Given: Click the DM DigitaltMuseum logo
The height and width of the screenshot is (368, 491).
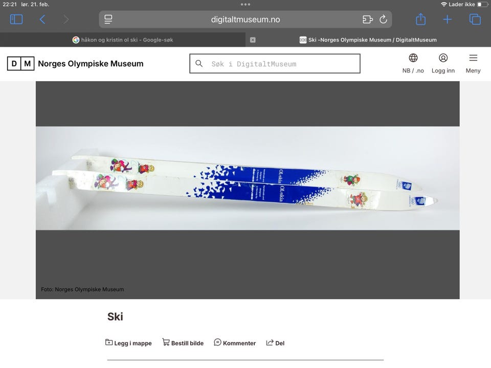Looking at the screenshot, I should [x=20, y=63].
